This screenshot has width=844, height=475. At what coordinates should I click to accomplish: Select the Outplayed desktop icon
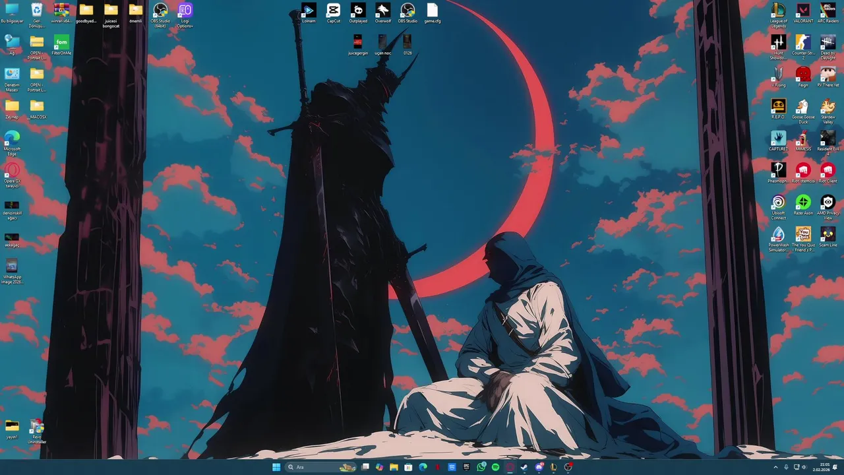pos(358,13)
